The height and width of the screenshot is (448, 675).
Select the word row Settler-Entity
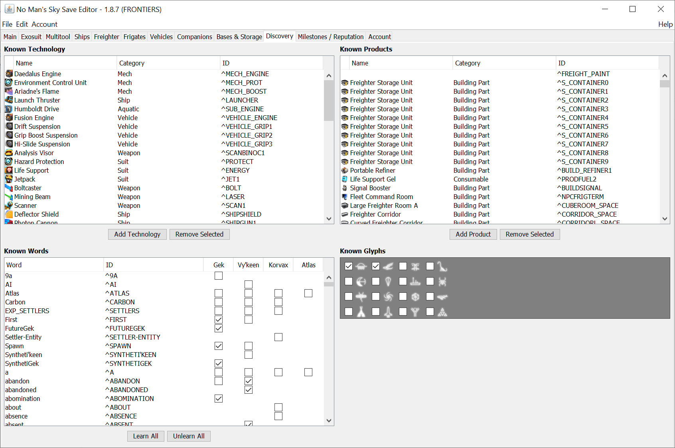[x=164, y=337]
